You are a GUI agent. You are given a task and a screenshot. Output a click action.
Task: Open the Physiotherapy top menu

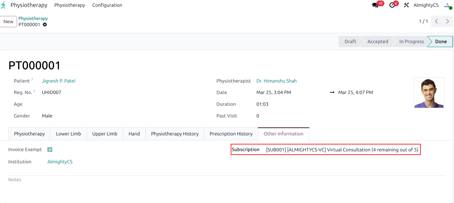pos(70,5)
